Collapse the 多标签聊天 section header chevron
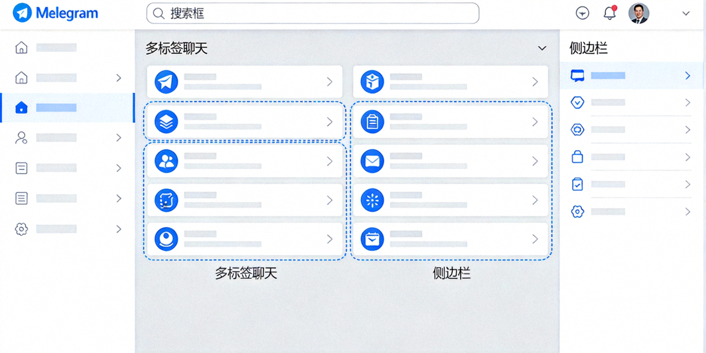The width and height of the screenshot is (706, 353). [x=541, y=48]
